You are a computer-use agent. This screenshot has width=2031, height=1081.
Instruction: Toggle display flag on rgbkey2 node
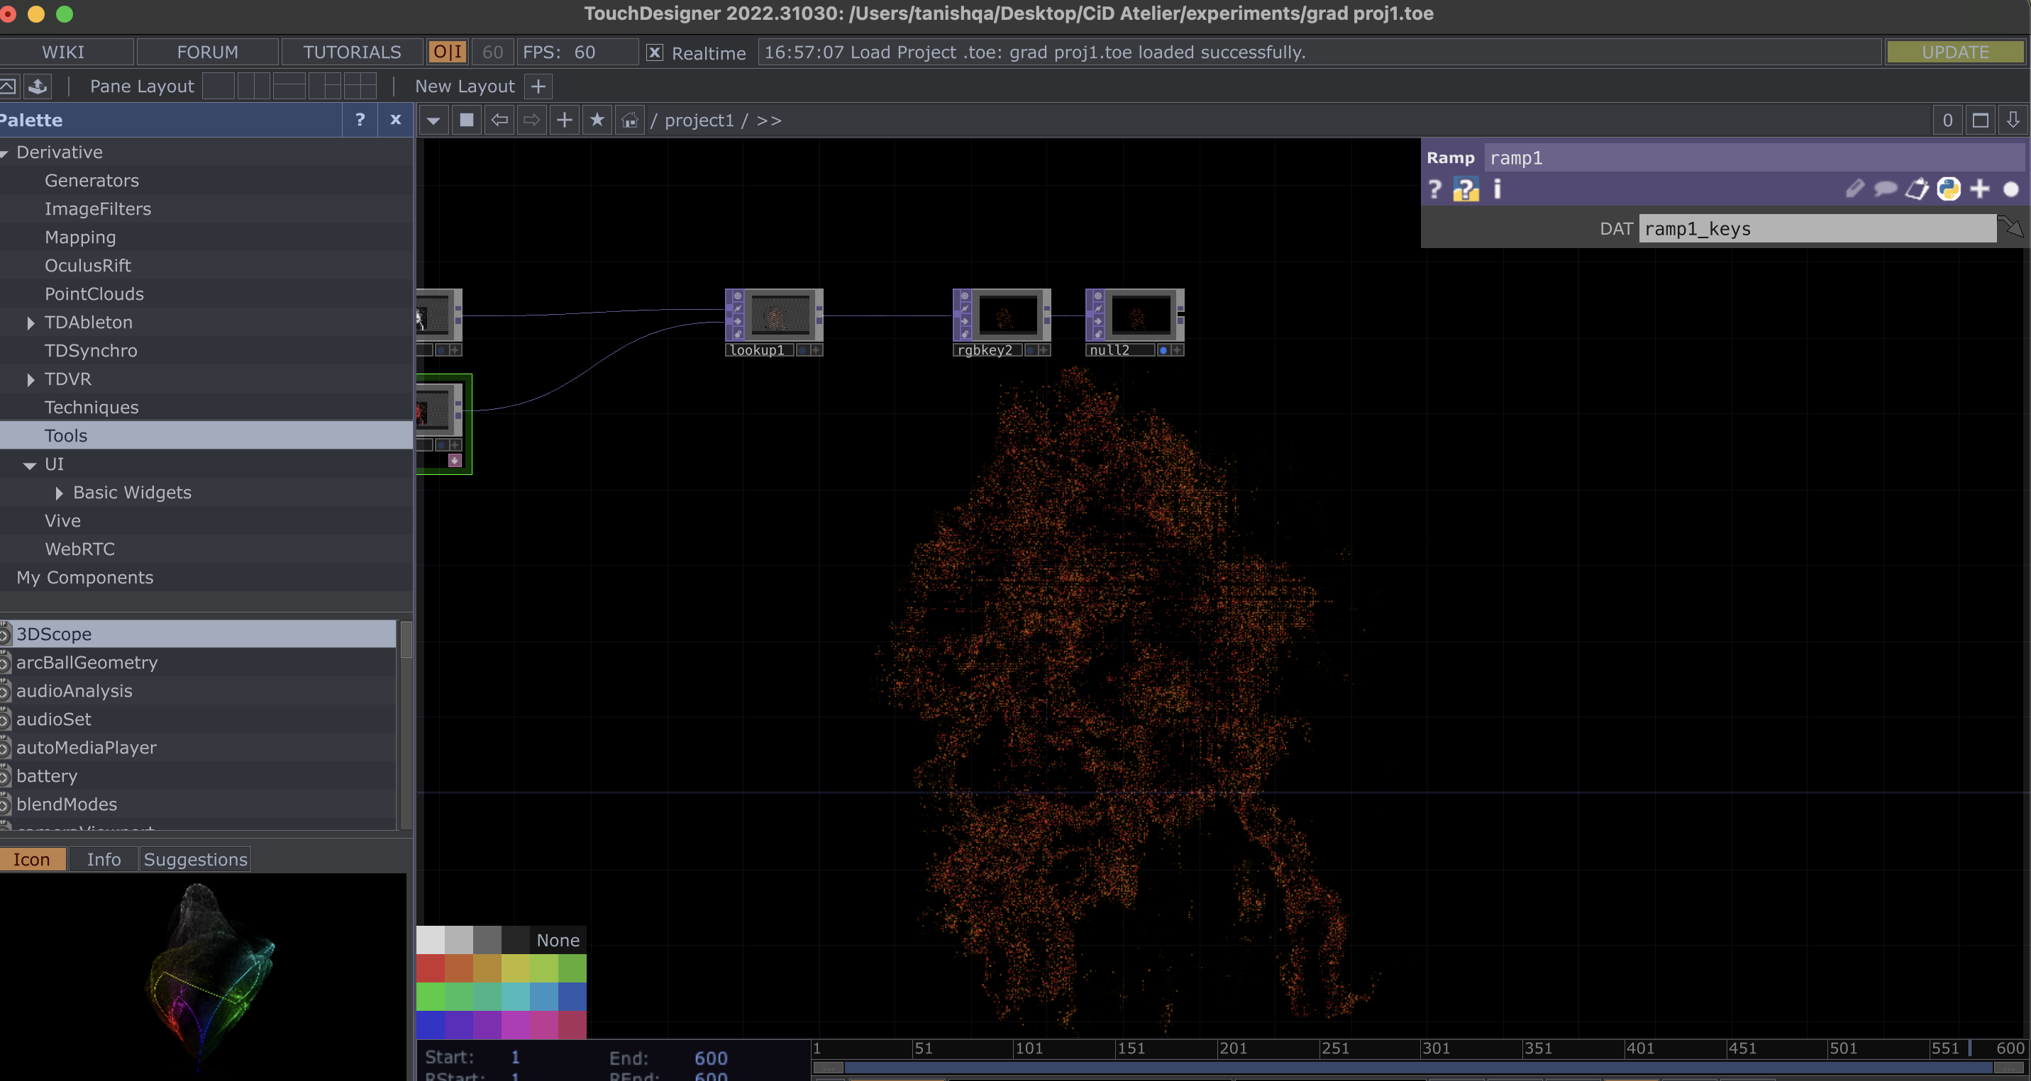click(x=1030, y=350)
